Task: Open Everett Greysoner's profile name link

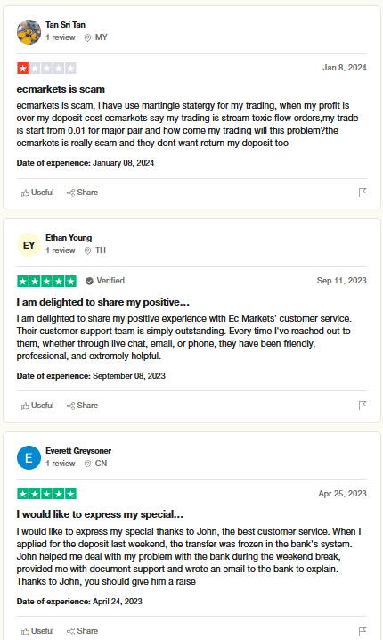Action: [x=78, y=451]
